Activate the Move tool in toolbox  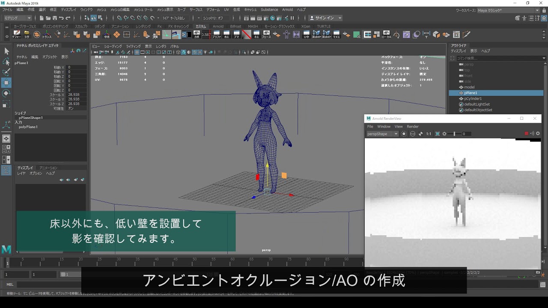pyautogui.click(x=6, y=83)
